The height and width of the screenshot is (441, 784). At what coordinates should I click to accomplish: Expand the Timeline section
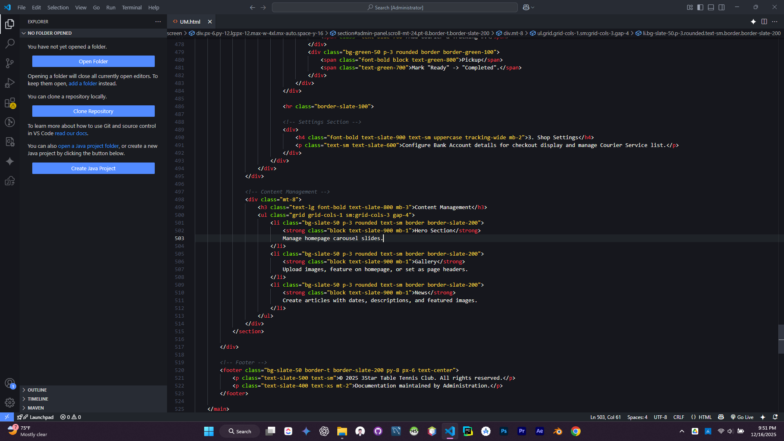coord(94,399)
